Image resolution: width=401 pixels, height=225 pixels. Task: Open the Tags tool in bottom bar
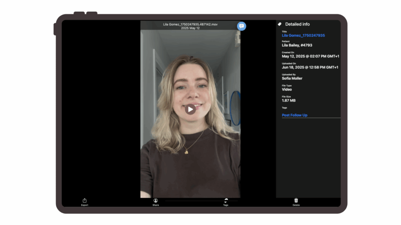(226, 201)
